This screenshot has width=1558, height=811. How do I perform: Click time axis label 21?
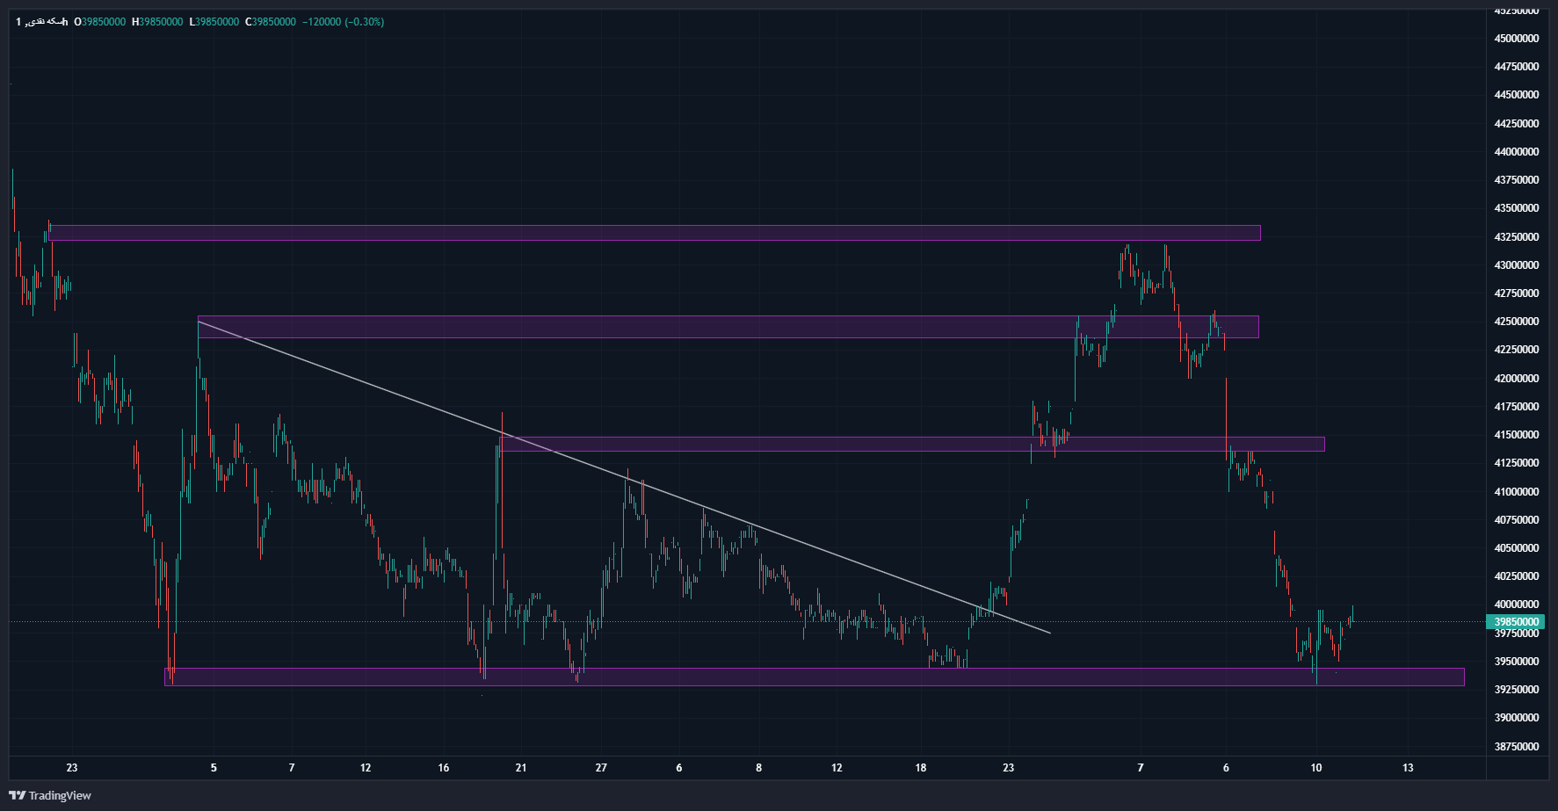point(521,768)
